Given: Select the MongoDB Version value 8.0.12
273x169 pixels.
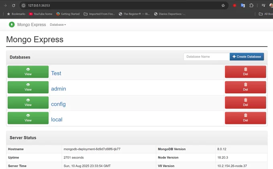Looking at the screenshot, I should coord(222,149).
